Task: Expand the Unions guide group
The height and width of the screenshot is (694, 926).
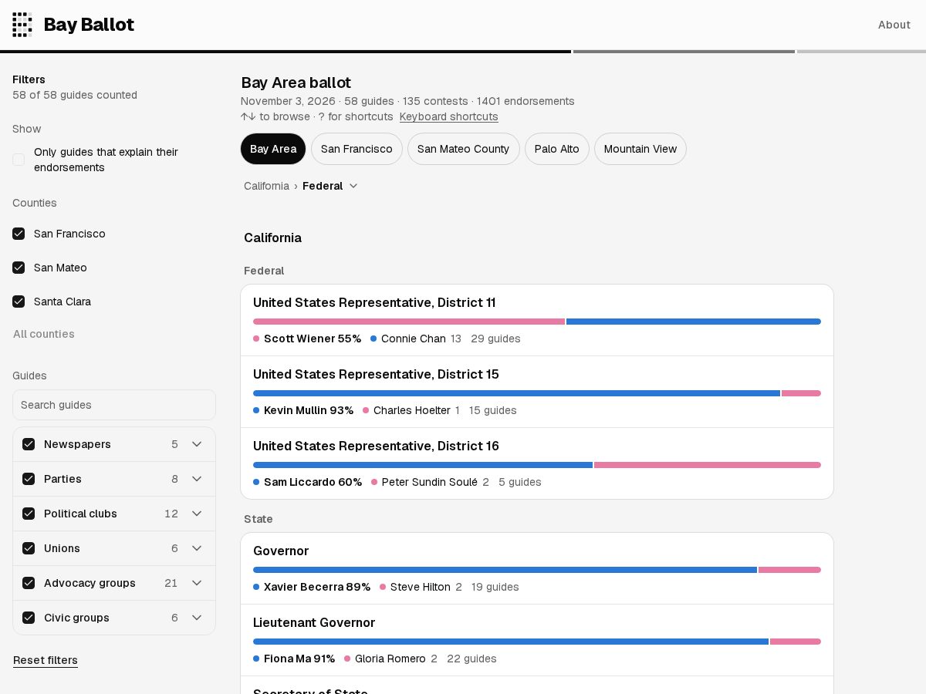Action: coord(197,548)
